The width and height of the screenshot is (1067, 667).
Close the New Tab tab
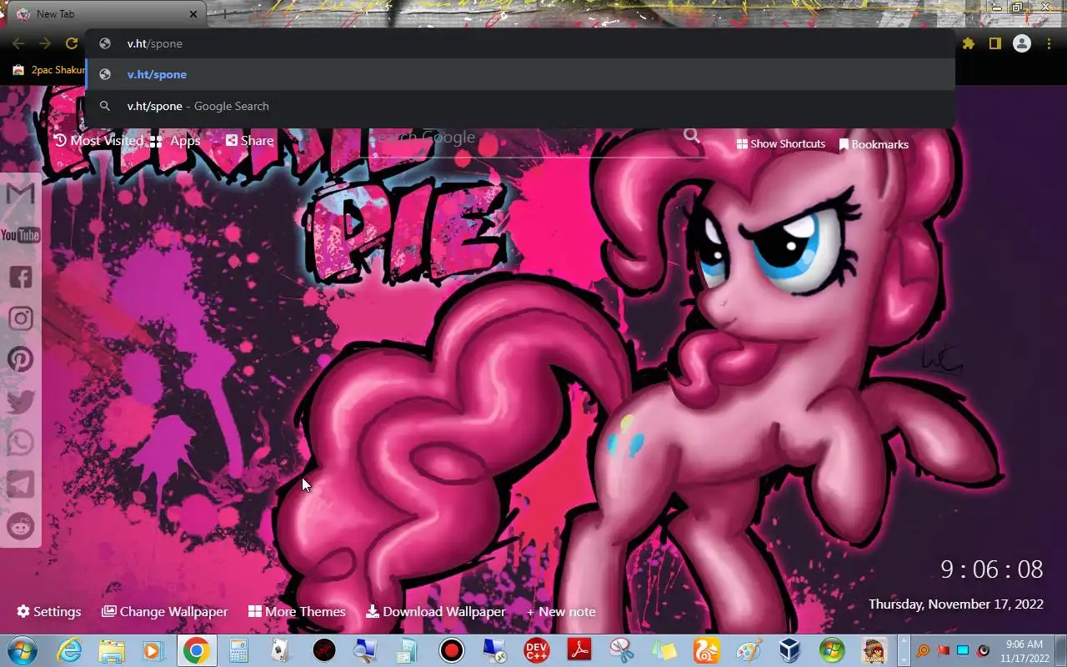pyautogui.click(x=193, y=13)
